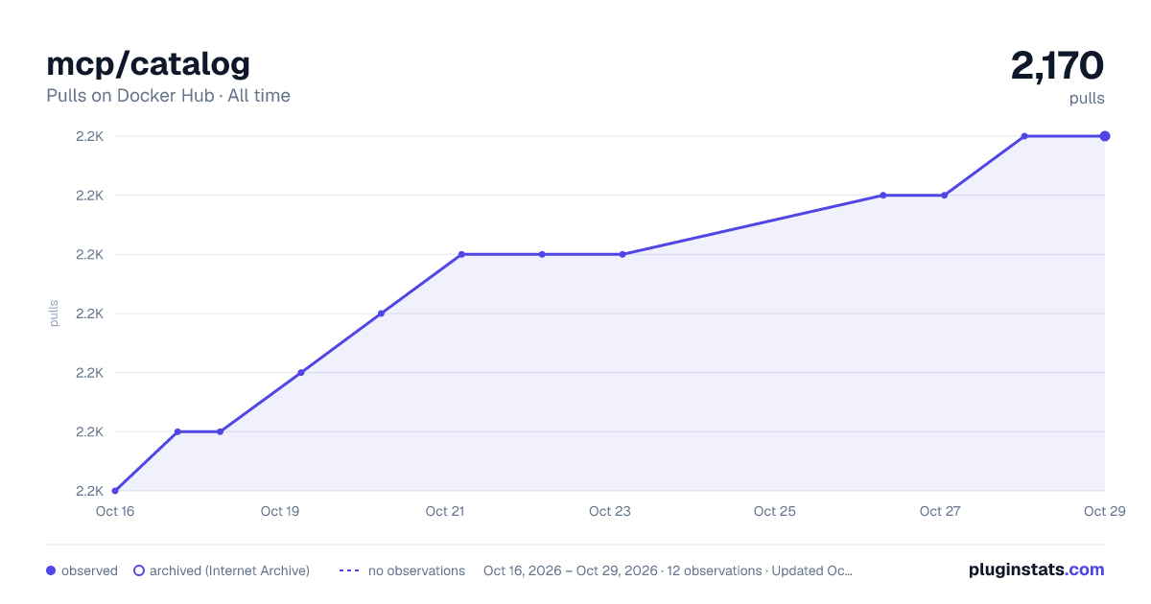Click the 'Oct 19' x-axis label
Screen dimensions: 1151x604
(x=280, y=511)
